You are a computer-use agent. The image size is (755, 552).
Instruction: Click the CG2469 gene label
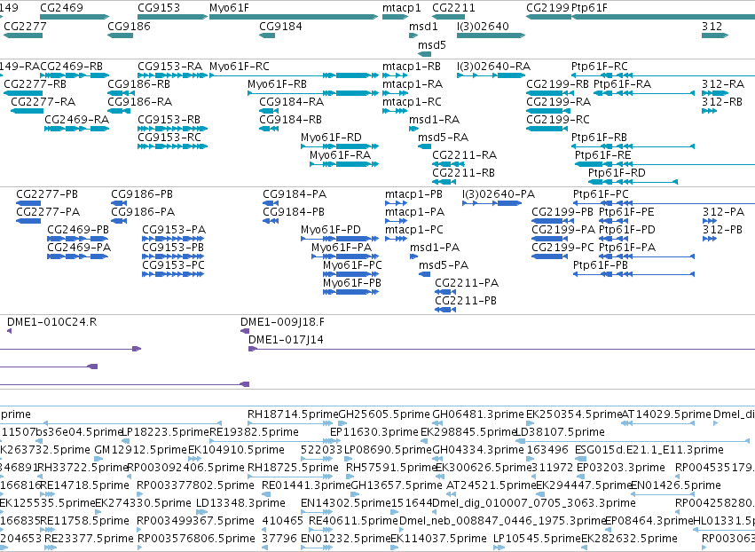click(x=61, y=8)
